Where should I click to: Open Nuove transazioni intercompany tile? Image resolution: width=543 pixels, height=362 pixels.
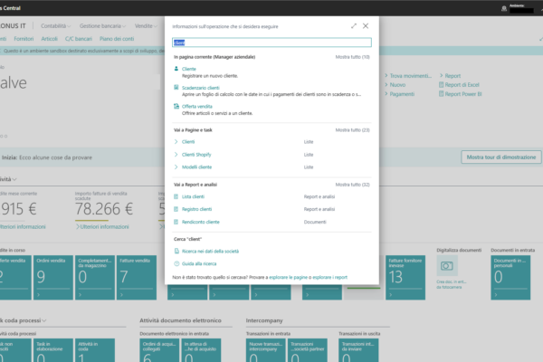point(266,350)
